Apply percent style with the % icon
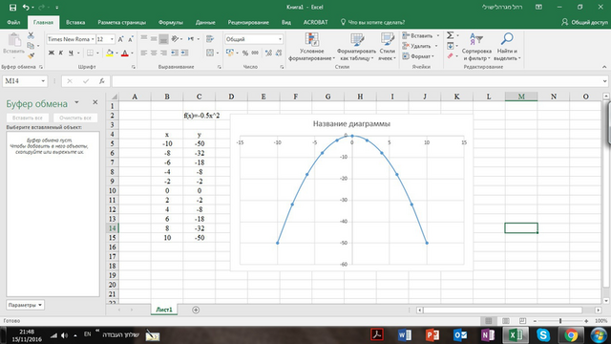The image size is (611, 344). (x=245, y=54)
